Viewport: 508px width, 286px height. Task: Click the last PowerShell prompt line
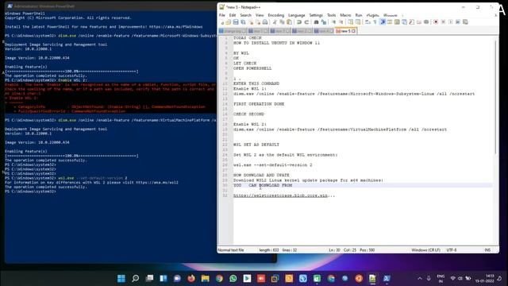30,191
